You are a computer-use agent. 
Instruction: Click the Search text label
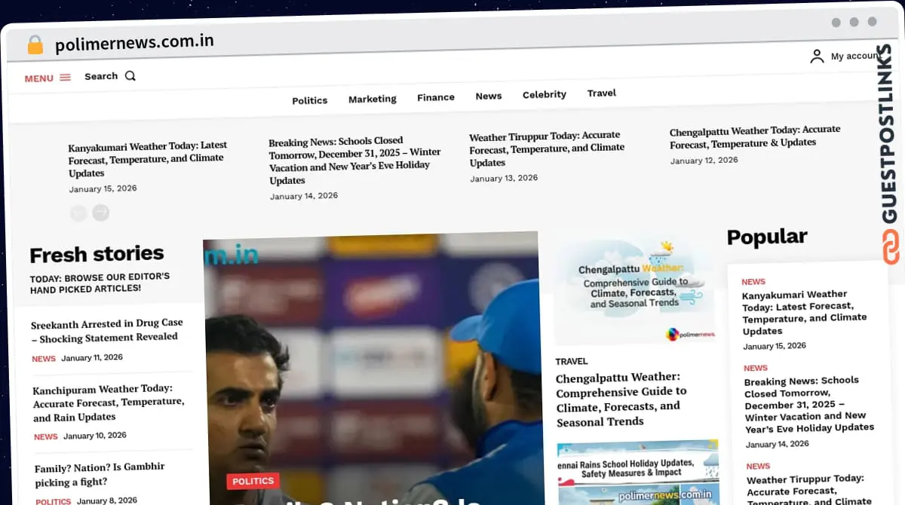pyautogui.click(x=101, y=76)
